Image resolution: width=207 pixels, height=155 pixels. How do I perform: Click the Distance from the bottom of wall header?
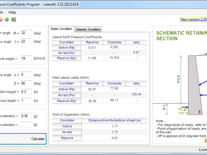[115, 121]
